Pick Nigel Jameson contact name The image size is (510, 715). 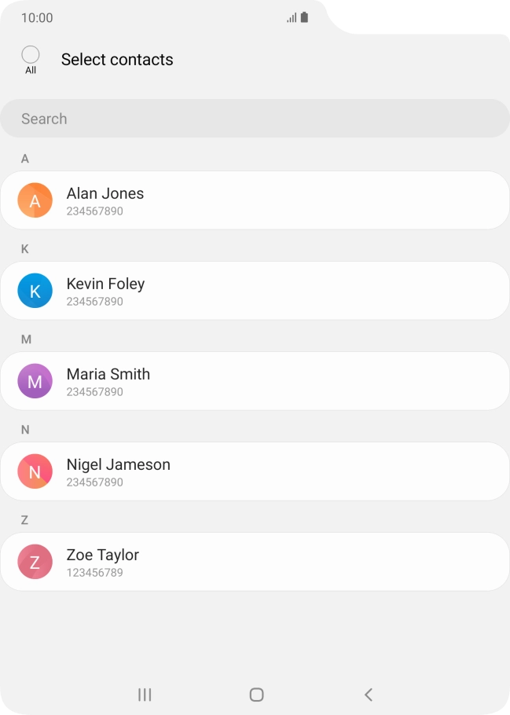click(x=118, y=464)
